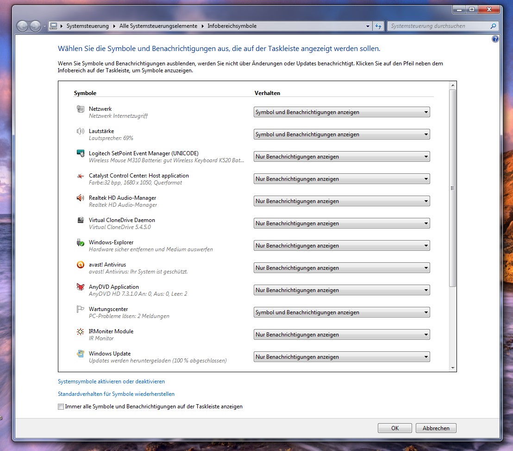The image size is (513, 451).
Task: Refresh the address bar view
Action: pyautogui.click(x=378, y=26)
